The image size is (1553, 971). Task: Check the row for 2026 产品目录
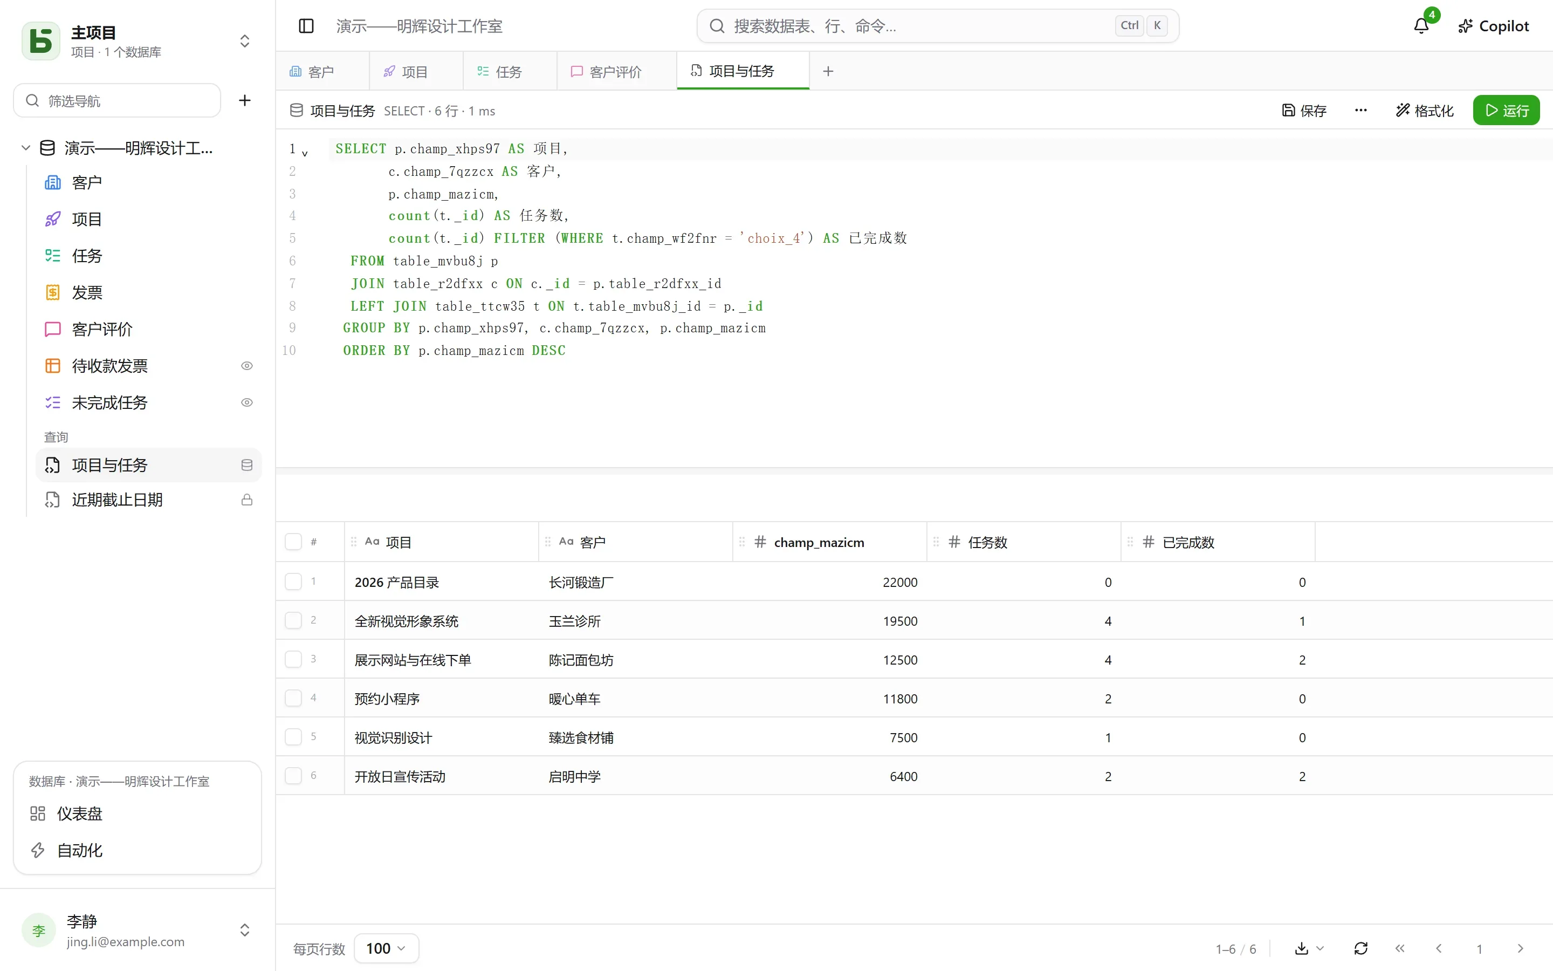(293, 582)
